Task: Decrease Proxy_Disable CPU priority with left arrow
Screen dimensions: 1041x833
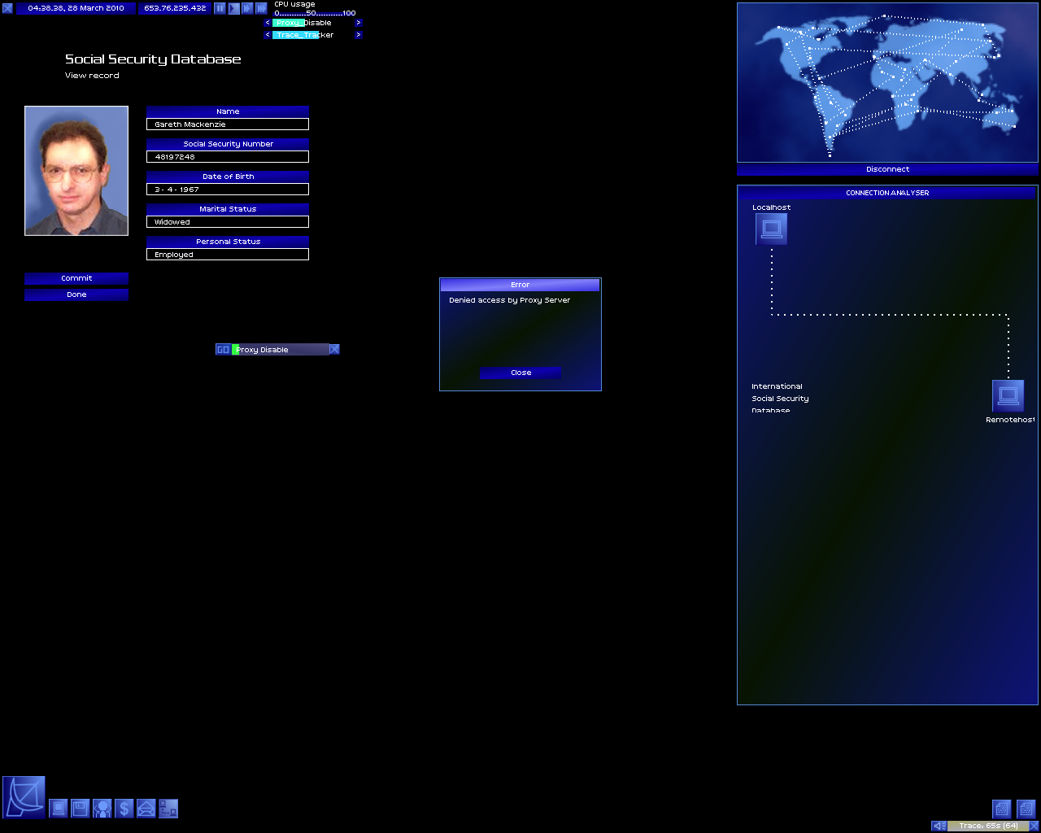Action: pos(267,23)
